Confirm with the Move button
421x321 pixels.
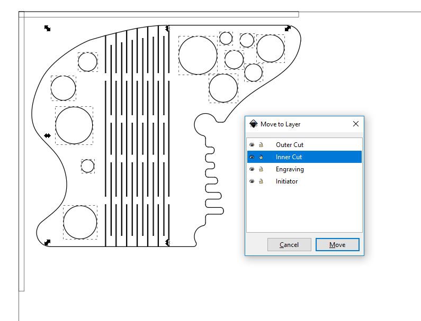click(x=337, y=244)
